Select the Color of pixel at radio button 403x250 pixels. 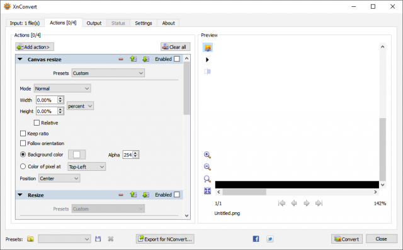pyautogui.click(x=23, y=166)
